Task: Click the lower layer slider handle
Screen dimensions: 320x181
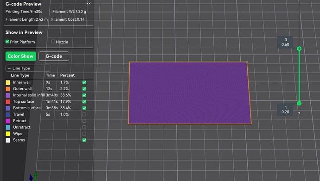Action: [299, 103]
